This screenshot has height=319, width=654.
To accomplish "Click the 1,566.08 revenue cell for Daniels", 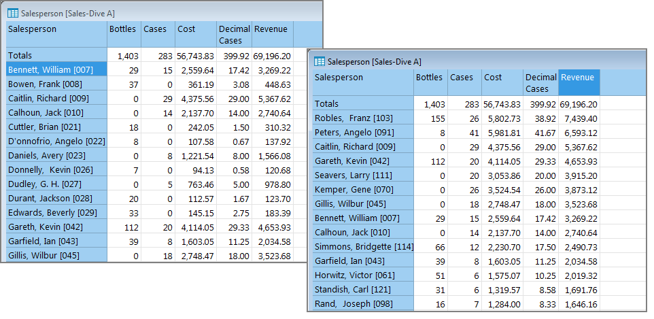I will [273, 155].
